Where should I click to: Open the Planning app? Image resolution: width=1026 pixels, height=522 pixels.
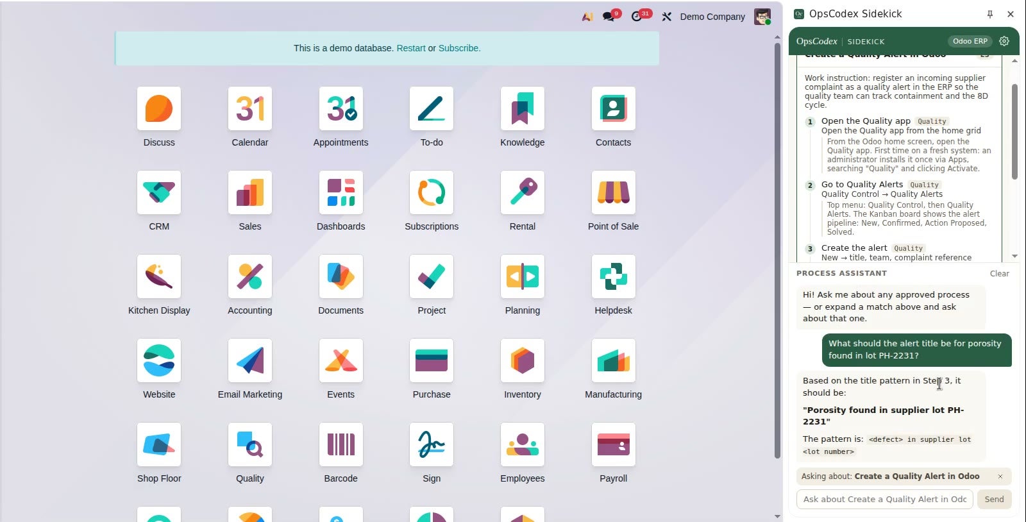pyautogui.click(x=523, y=276)
